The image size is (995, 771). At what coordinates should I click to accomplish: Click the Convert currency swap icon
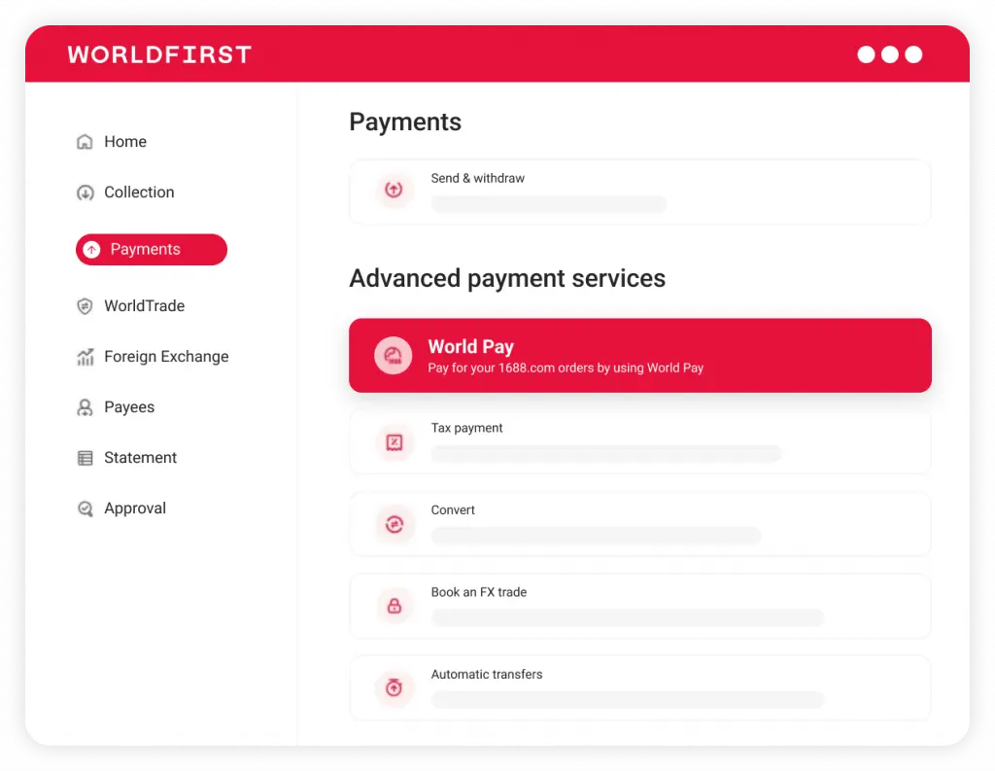(394, 525)
